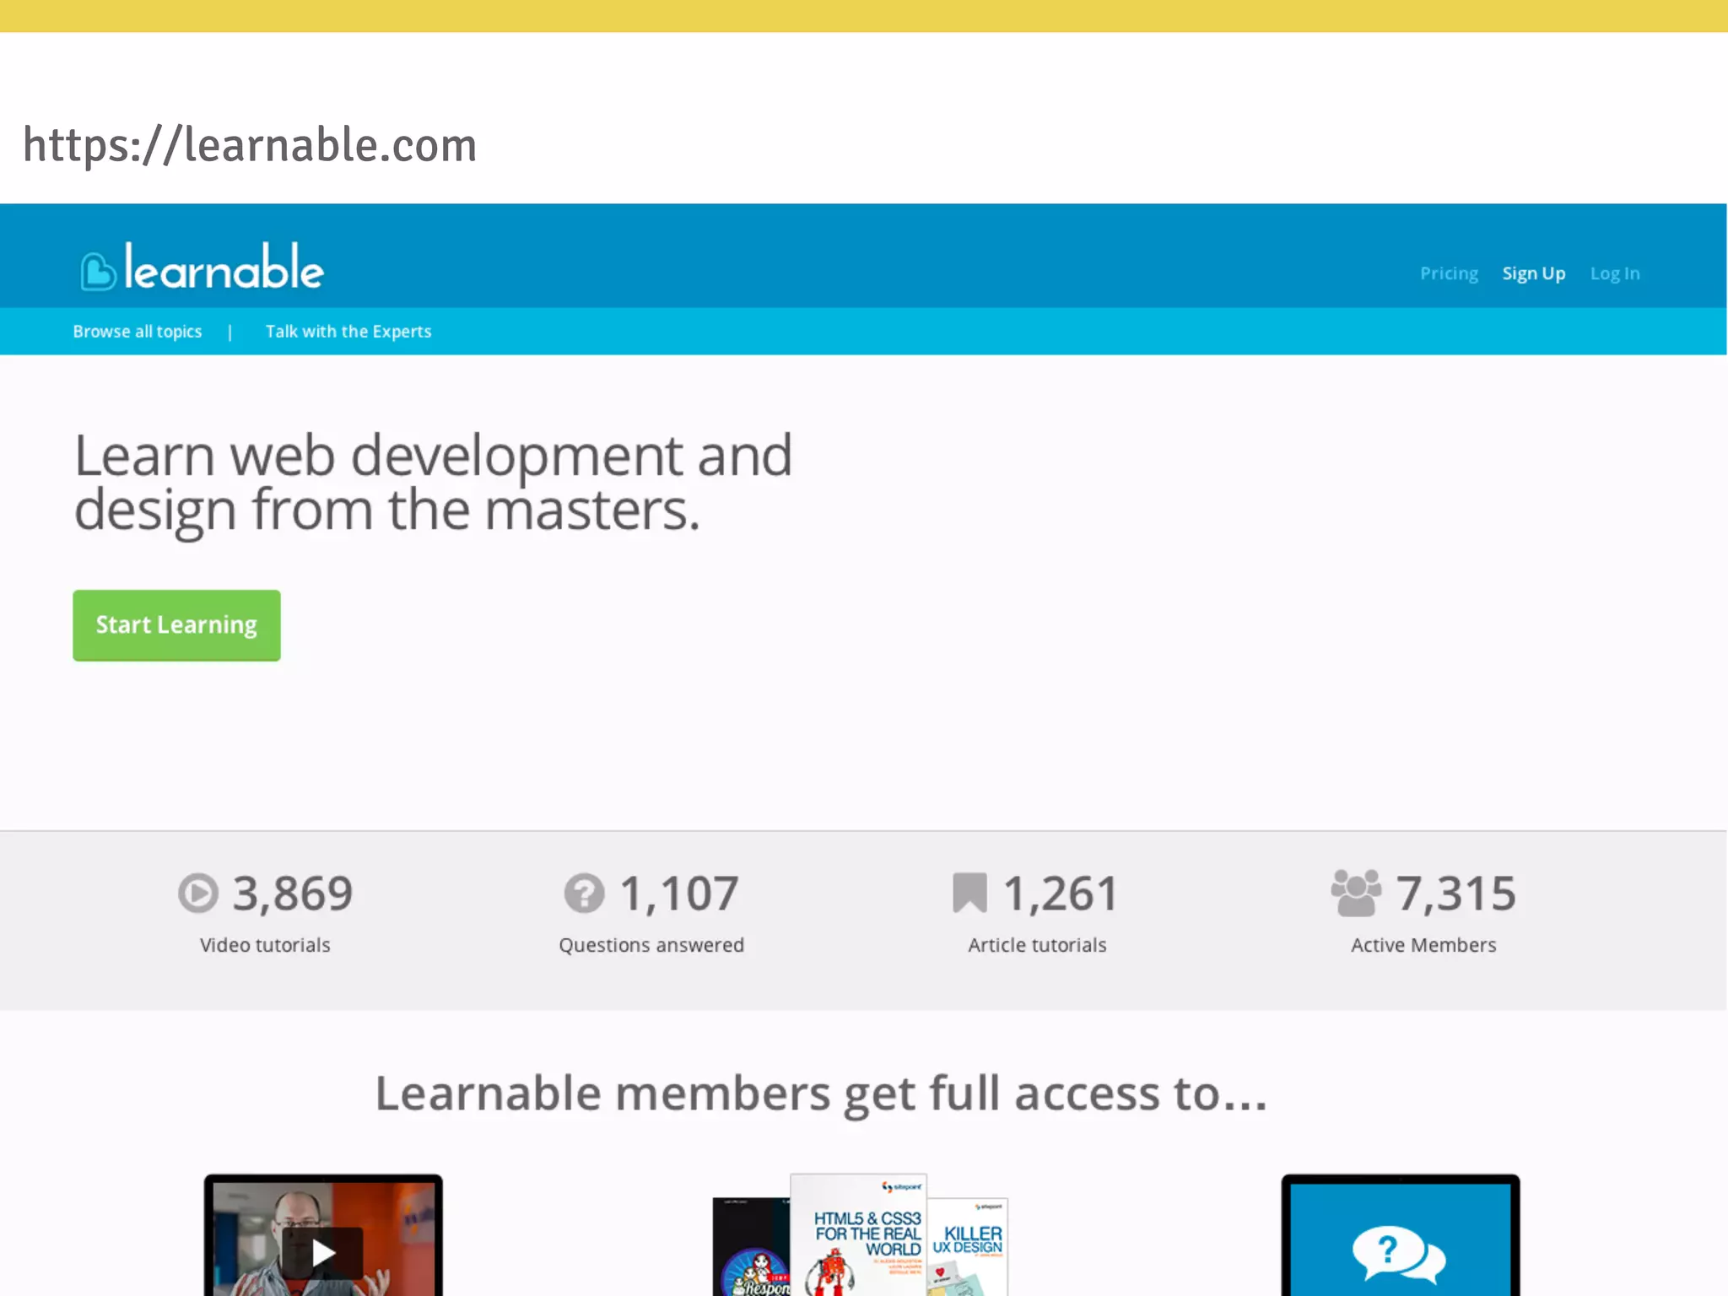Open the dark book cover left of HTML5 book

coord(752,1247)
